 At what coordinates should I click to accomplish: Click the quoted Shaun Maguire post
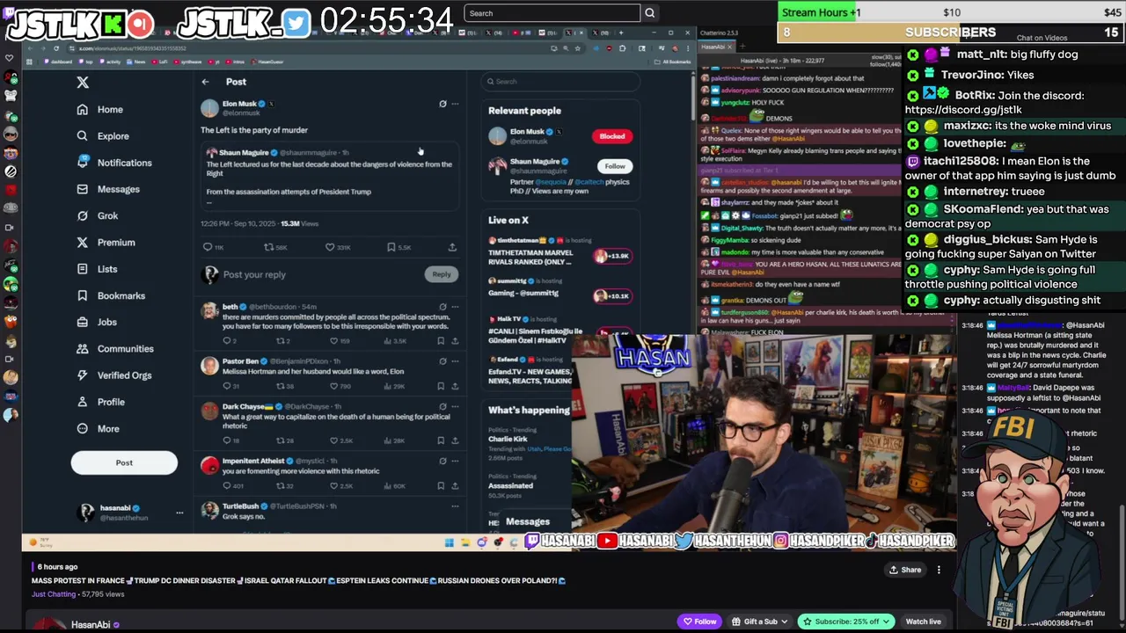coord(329,176)
